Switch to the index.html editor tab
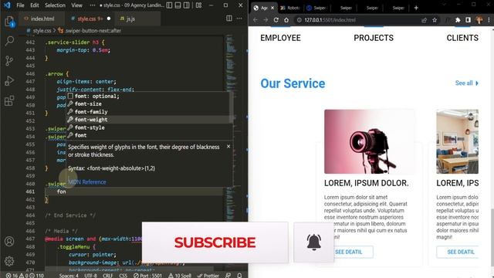The width and height of the screenshot is (494, 278). (x=42, y=19)
